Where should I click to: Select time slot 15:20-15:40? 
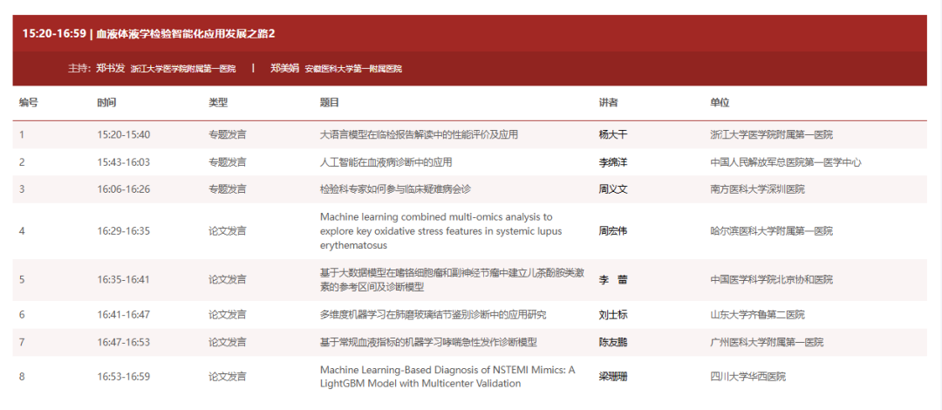coord(124,134)
